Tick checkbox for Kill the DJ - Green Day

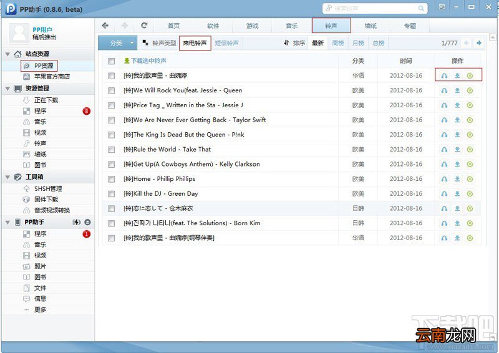tap(112, 194)
